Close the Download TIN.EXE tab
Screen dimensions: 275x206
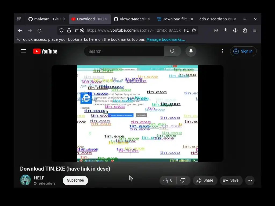tap(106, 19)
